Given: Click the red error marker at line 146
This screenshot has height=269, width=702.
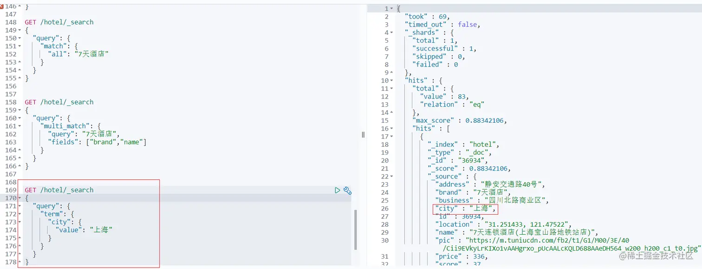Looking at the screenshot, I should click(x=1, y=7).
